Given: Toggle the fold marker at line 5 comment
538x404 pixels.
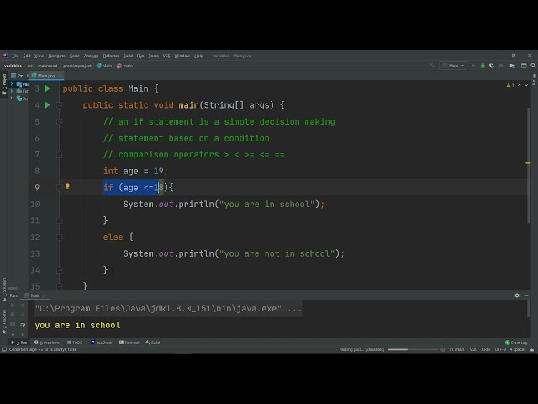Looking at the screenshot, I should (x=59, y=121).
